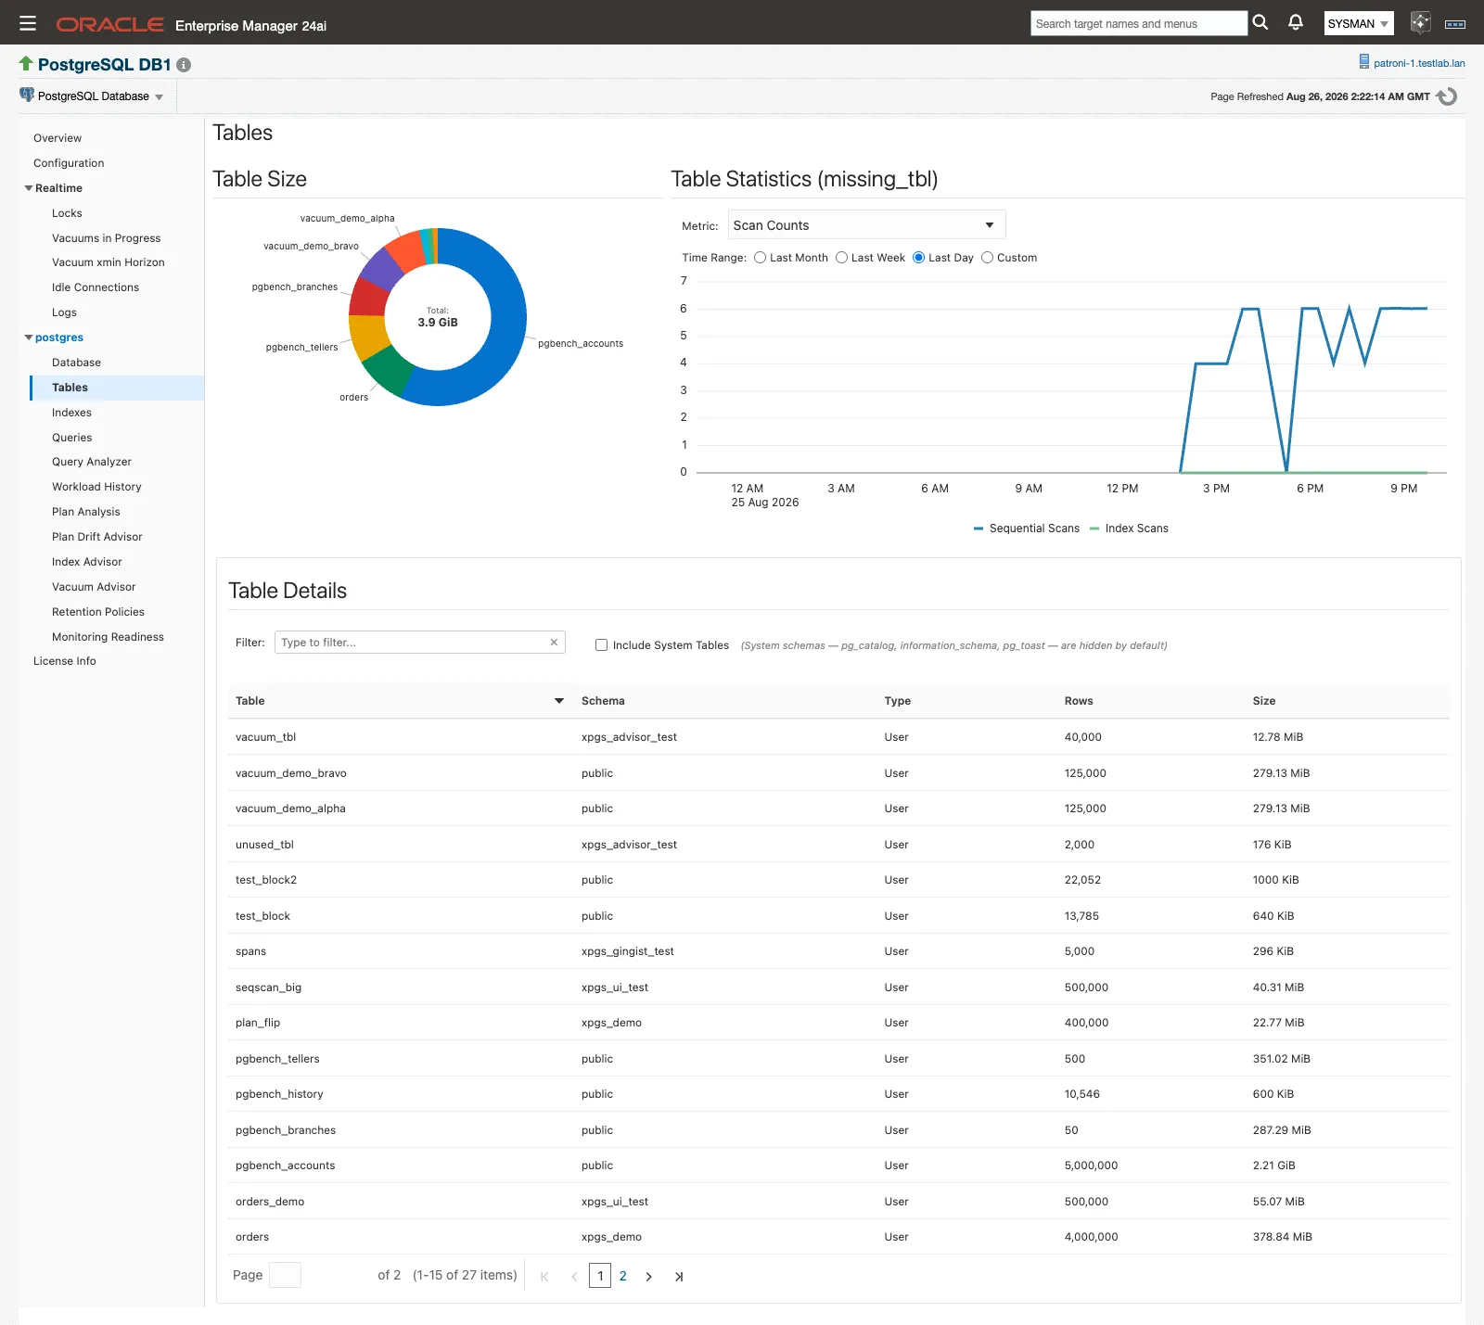Click the Page number input box

(x=285, y=1276)
